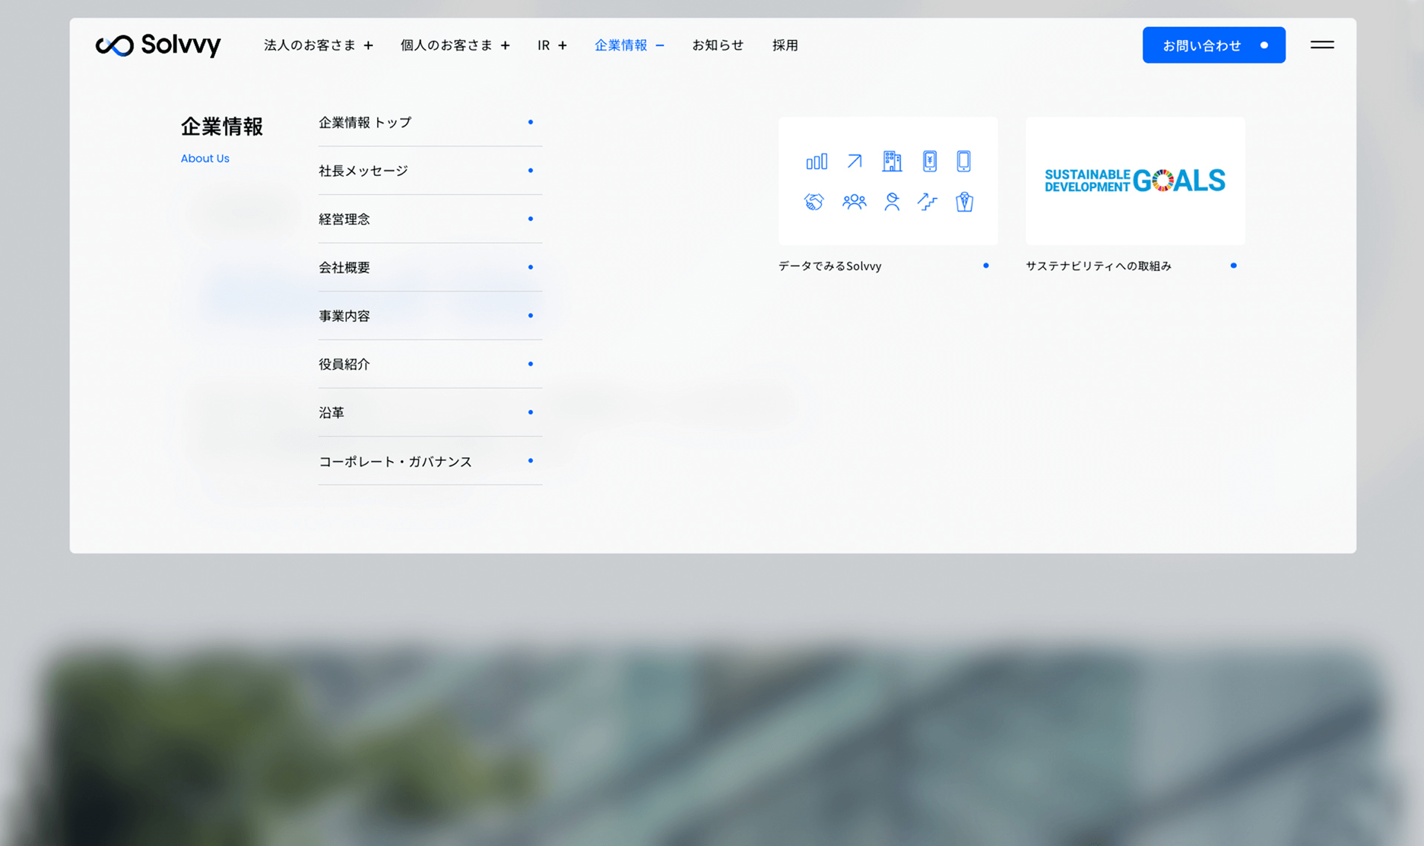Image resolution: width=1424 pixels, height=846 pixels.
Task: Open the hamburger menu icon
Action: tap(1322, 45)
